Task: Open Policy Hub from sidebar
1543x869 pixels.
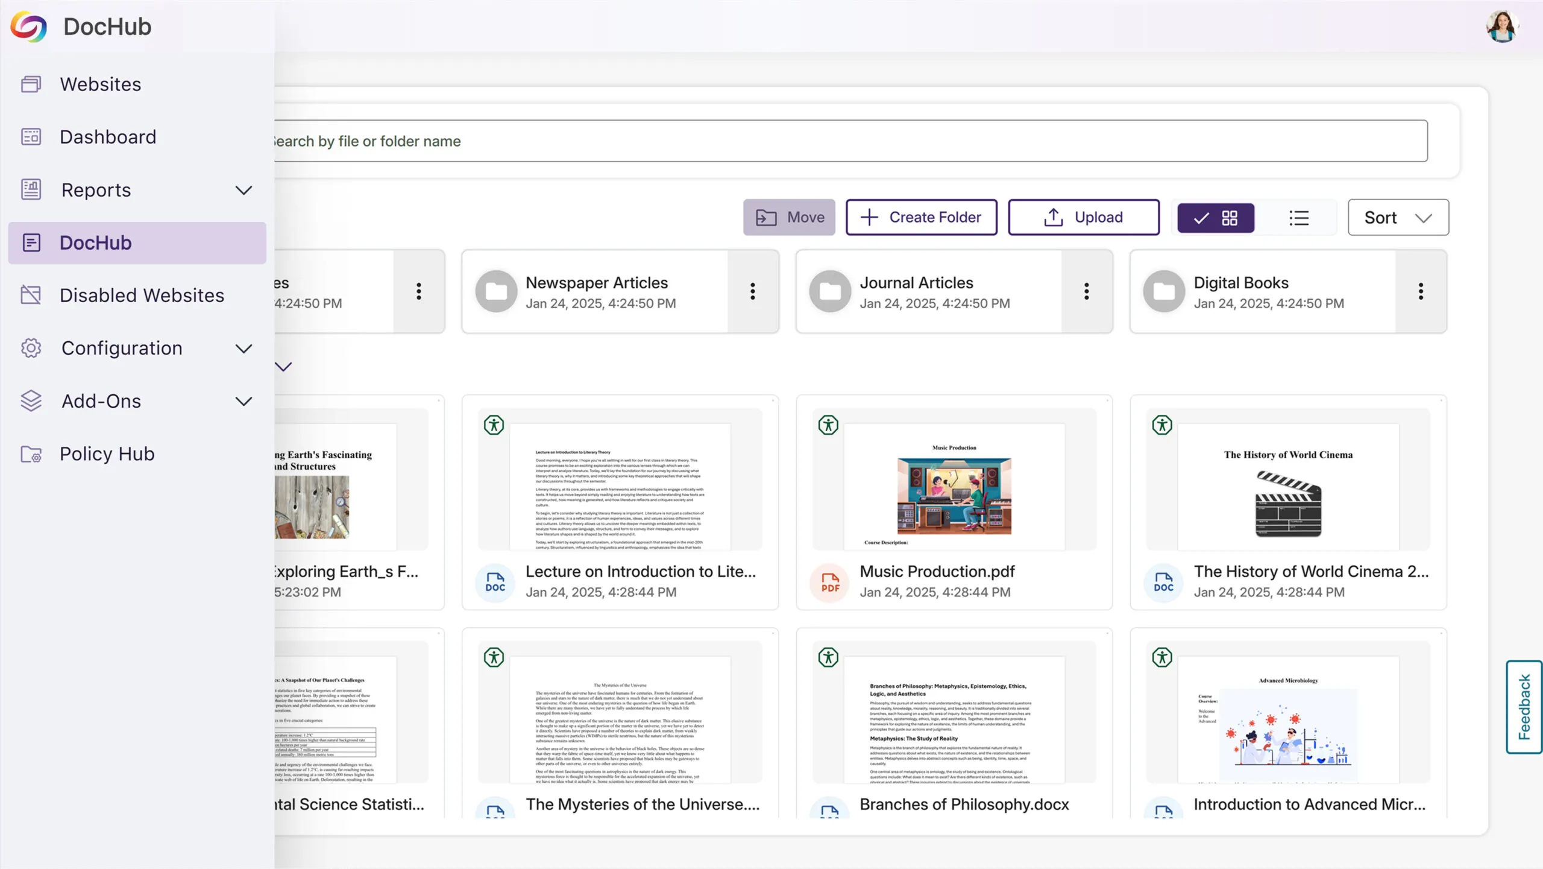Action: pyautogui.click(x=107, y=454)
